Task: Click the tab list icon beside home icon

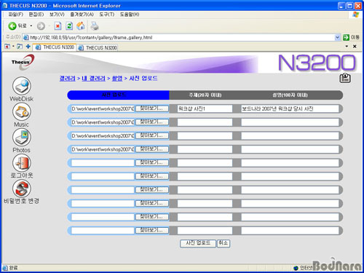Action: 20,47
